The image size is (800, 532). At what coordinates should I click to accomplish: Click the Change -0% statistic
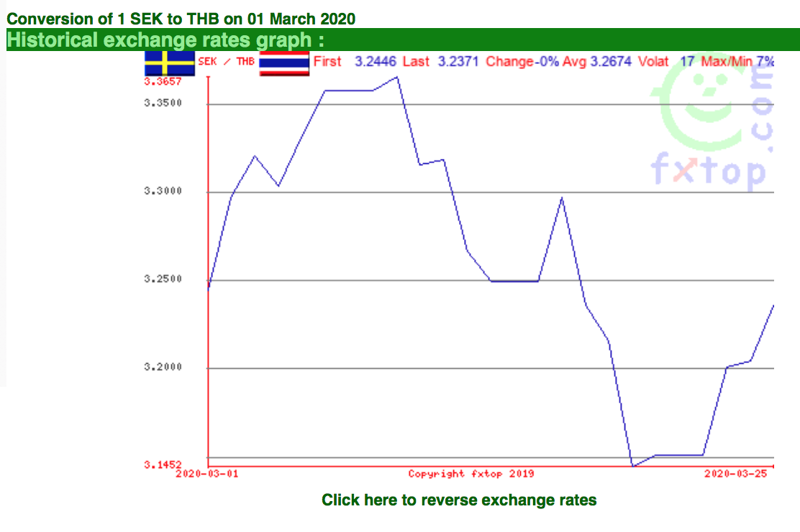(x=522, y=61)
